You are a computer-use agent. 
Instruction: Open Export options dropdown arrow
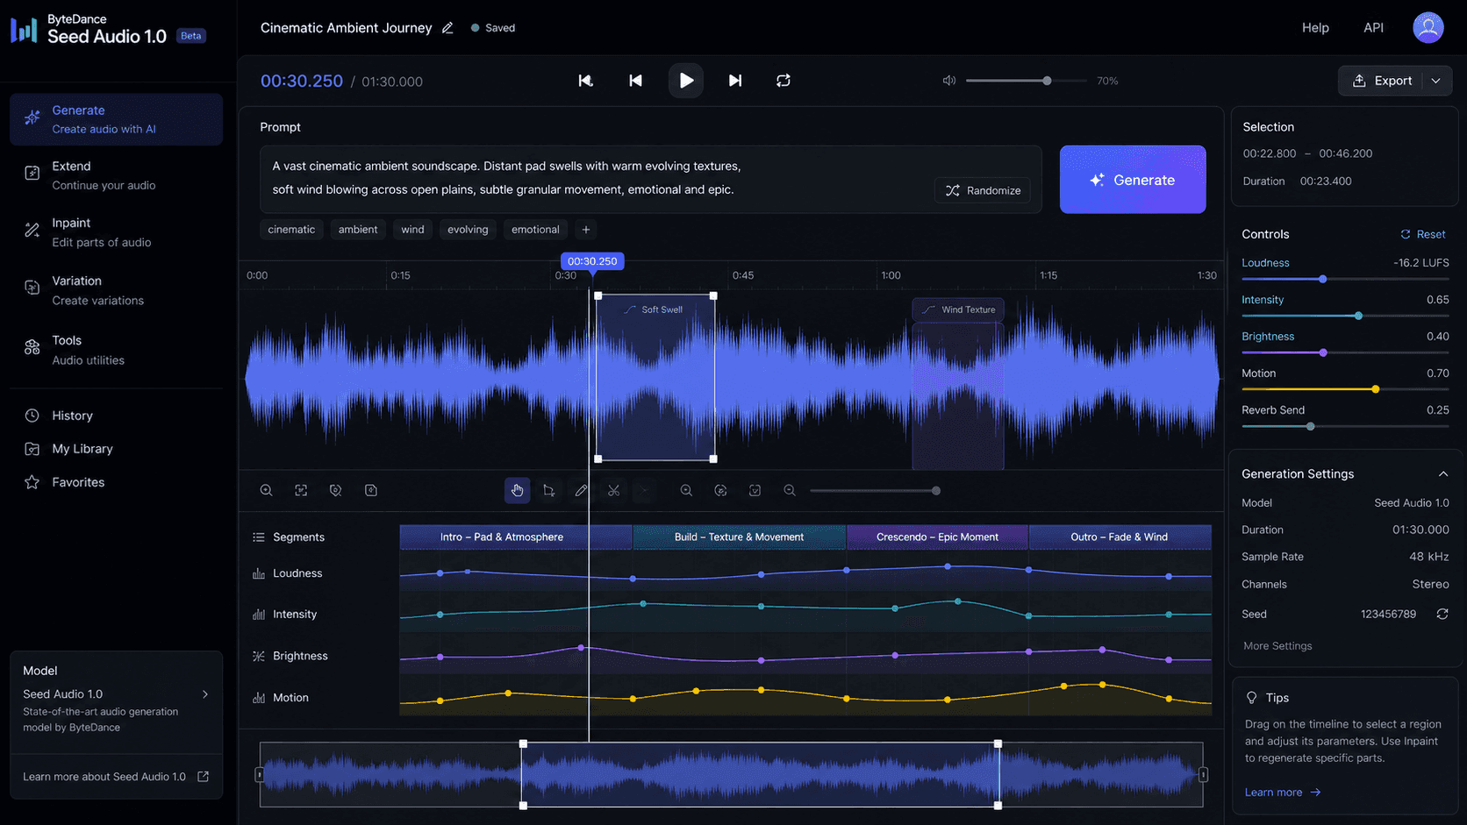(x=1436, y=81)
